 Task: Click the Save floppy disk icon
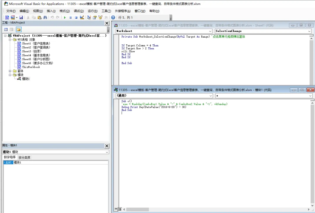click(x=21, y=18)
